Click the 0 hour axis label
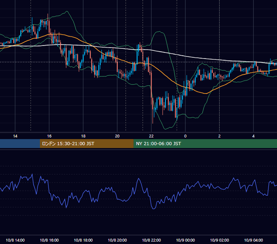Viewport: 277px width, 244px height. pyautogui.click(x=185, y=136)
